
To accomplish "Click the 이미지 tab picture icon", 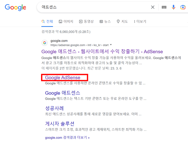I will pyautogui.click(x=60, y=22).
